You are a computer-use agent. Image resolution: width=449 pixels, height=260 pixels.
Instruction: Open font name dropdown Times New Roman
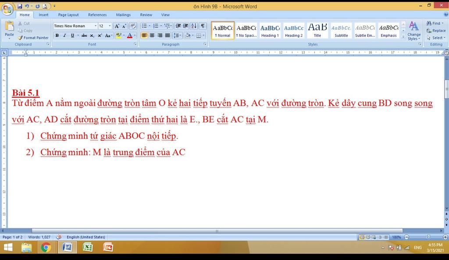pyautogui.click(x=96, y=26)
